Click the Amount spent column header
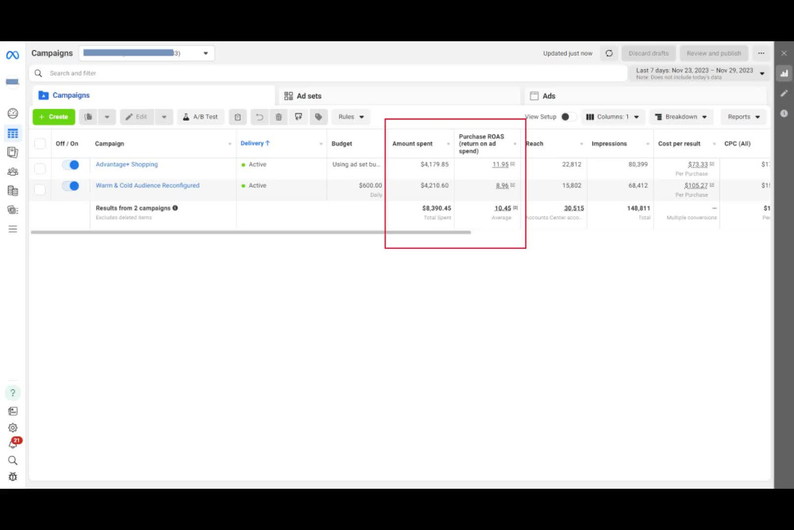This screenshot has height=530, width=794. 412,144
